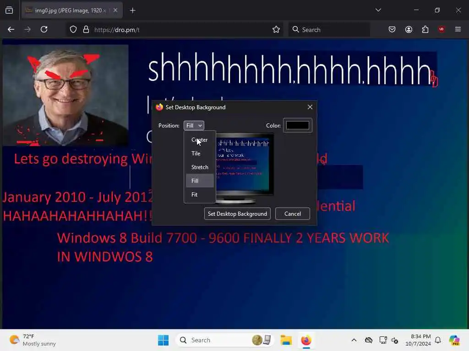
Task: Select the img0.jpg JPEG Image tab
Action: [72, 11]
